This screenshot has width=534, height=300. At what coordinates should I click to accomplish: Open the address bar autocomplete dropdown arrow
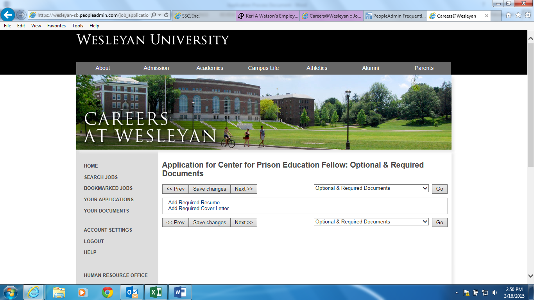[x=160, y=15]
